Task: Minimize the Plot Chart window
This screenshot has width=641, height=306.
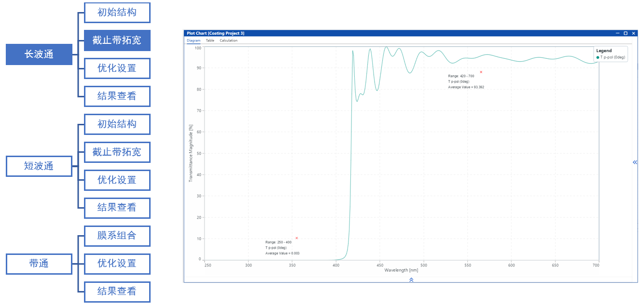Action: [617, 33]
